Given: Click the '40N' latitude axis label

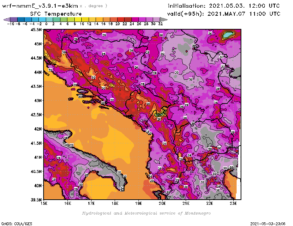Looking at the screenshot, I should tap(38, 186).
